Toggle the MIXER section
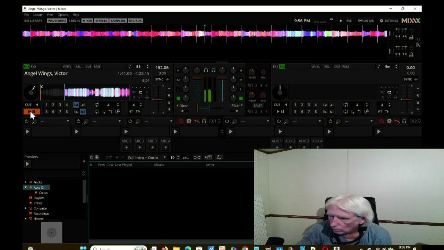Image resolution: width=444 pixels, height=250 pixels. (87, 21)
